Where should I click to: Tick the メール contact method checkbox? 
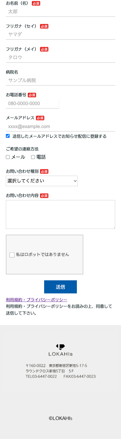pos(8,157)
